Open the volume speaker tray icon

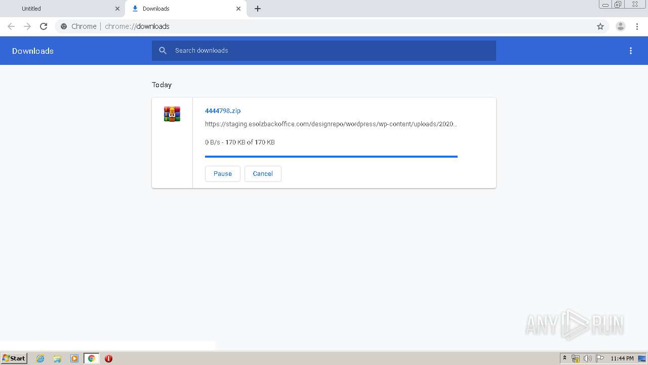(588, 358)
